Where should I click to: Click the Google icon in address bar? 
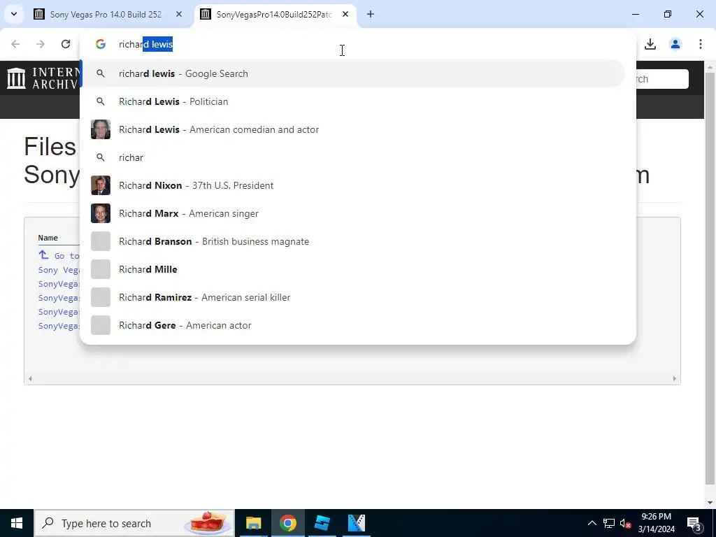click(x=101, y=44)
